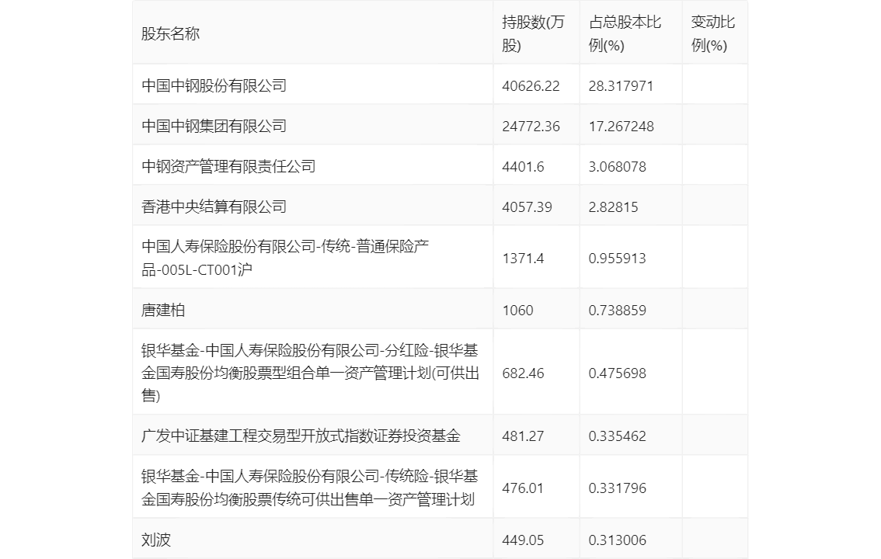Select the value 1060
881x559 pixels.
[517, 311]
